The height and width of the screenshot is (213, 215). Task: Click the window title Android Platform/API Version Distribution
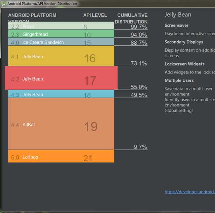coord(42,4)
